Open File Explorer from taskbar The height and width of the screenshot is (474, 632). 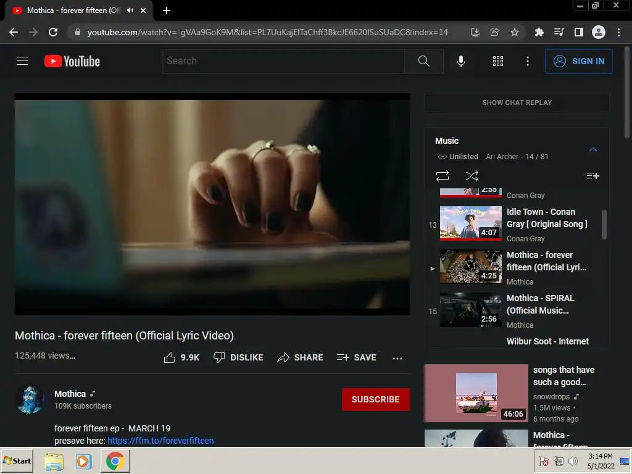(x=54, y=461)
